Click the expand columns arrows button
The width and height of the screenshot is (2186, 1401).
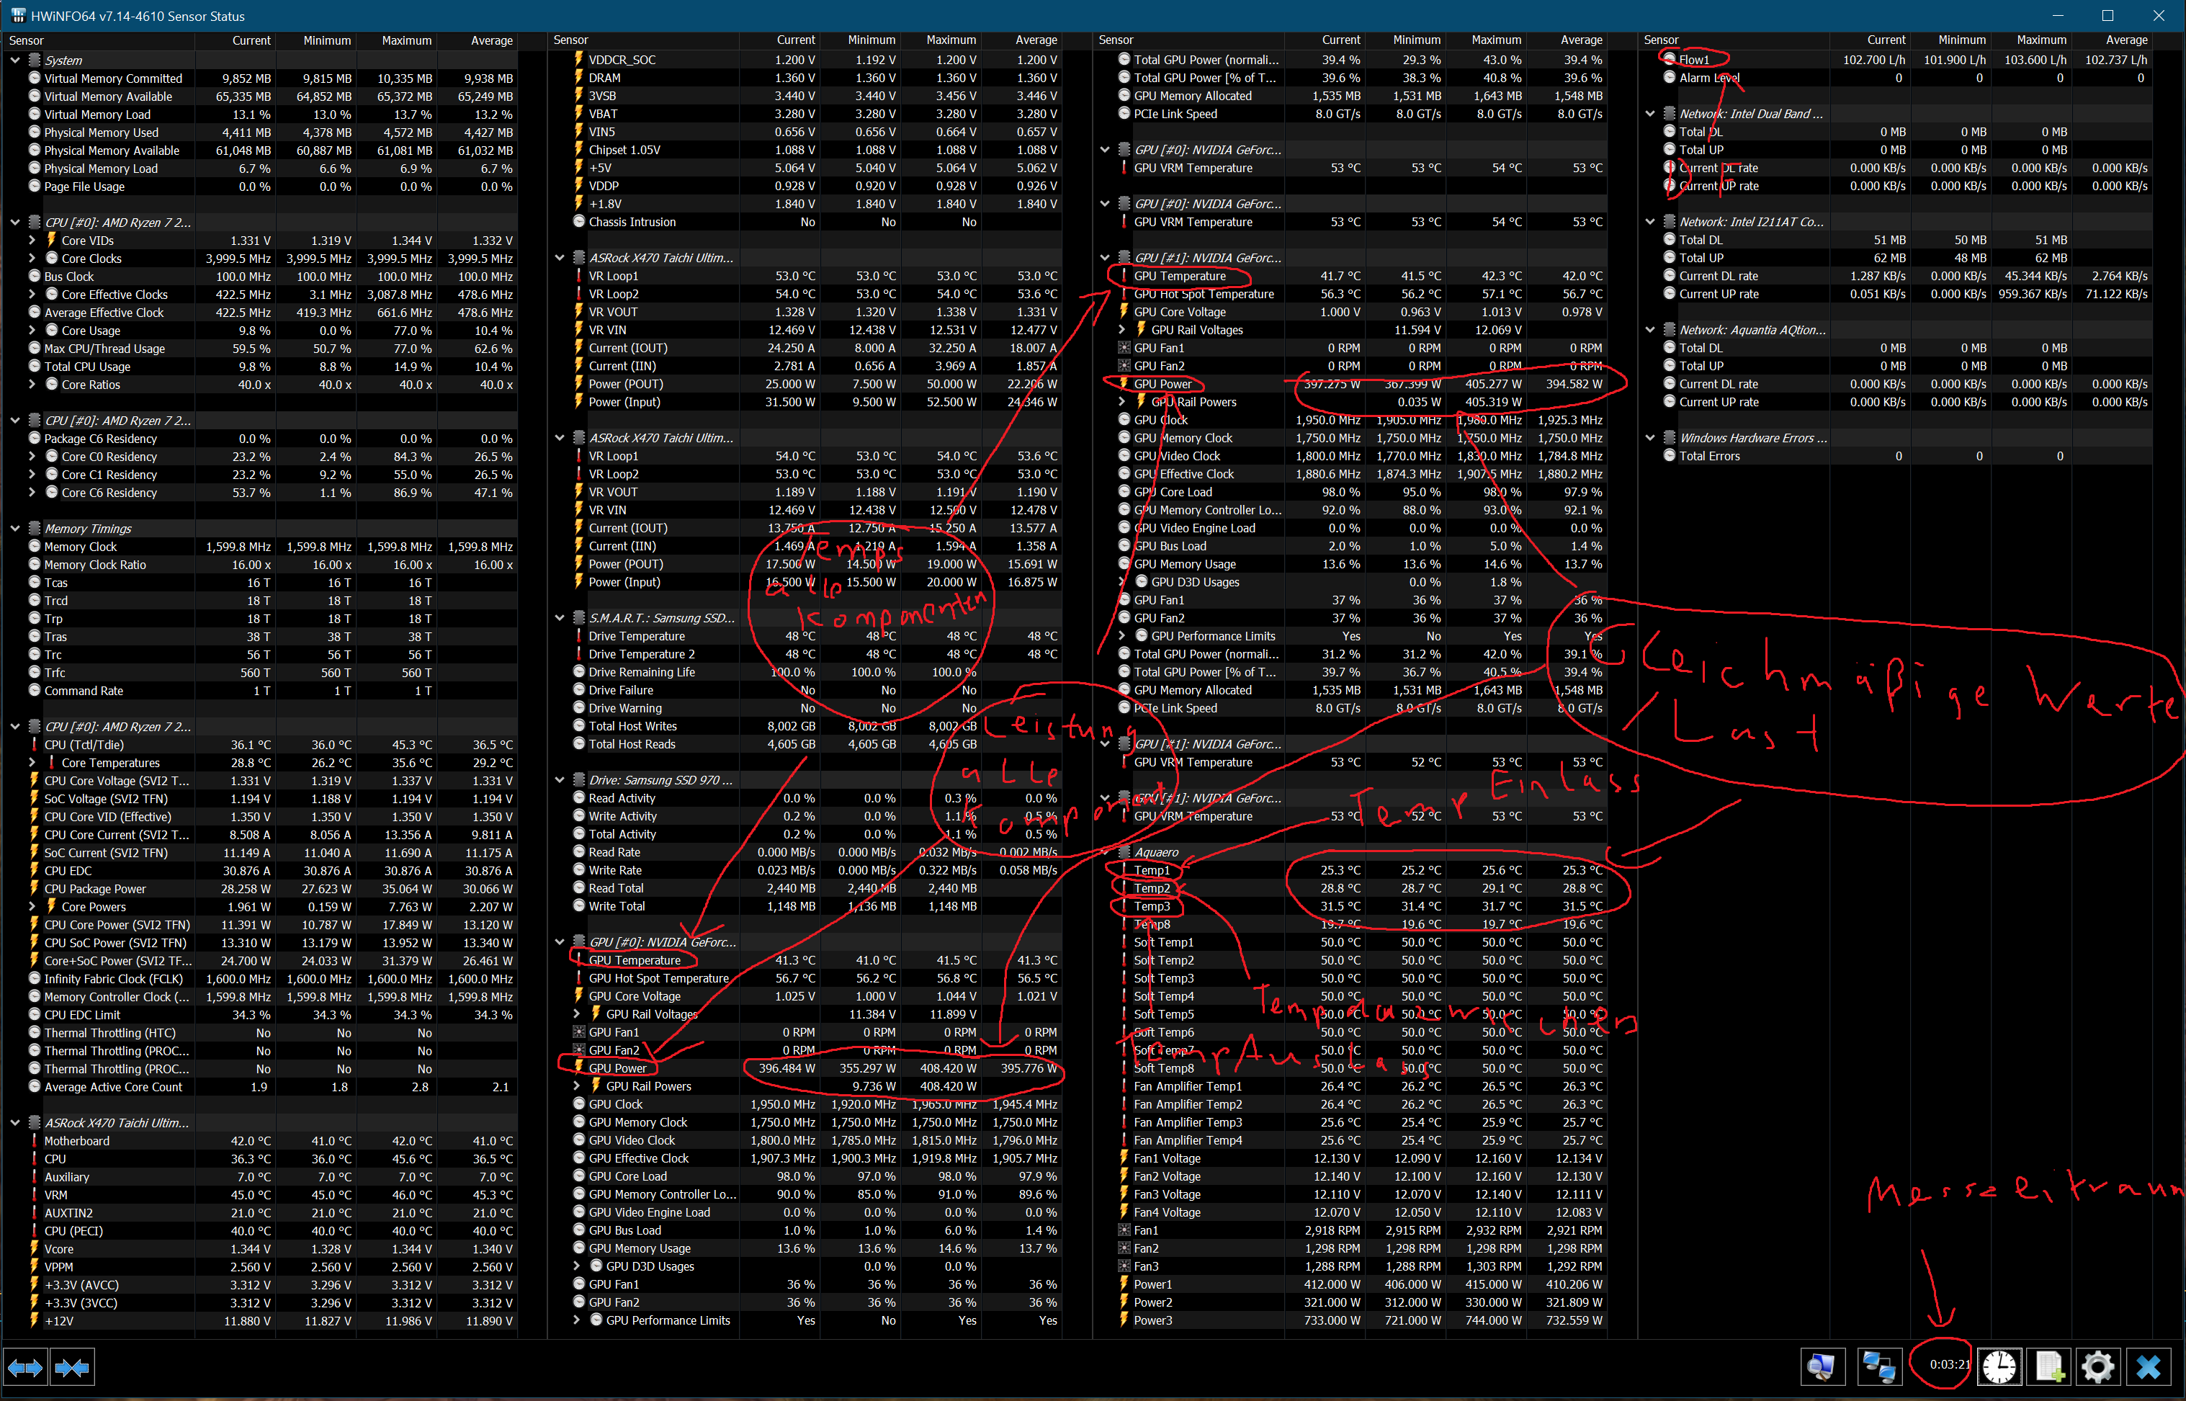tap(24, 1366)
